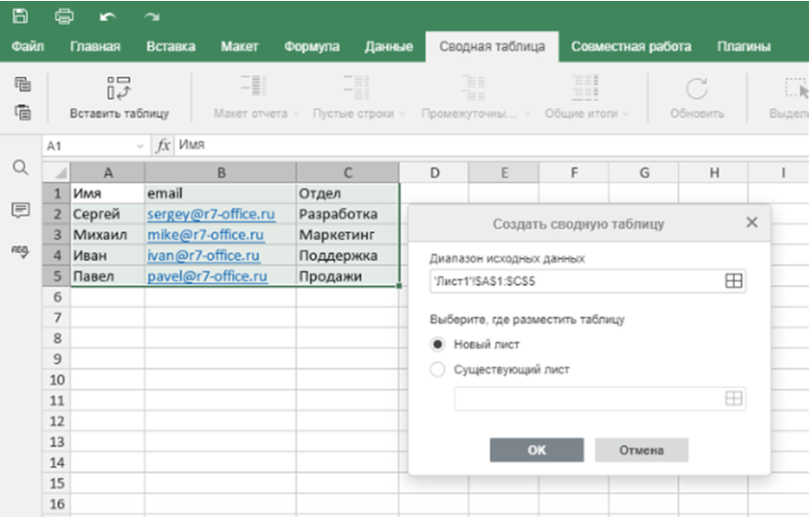Click the Refresh (Обновить) icon

tap(696, 89)
